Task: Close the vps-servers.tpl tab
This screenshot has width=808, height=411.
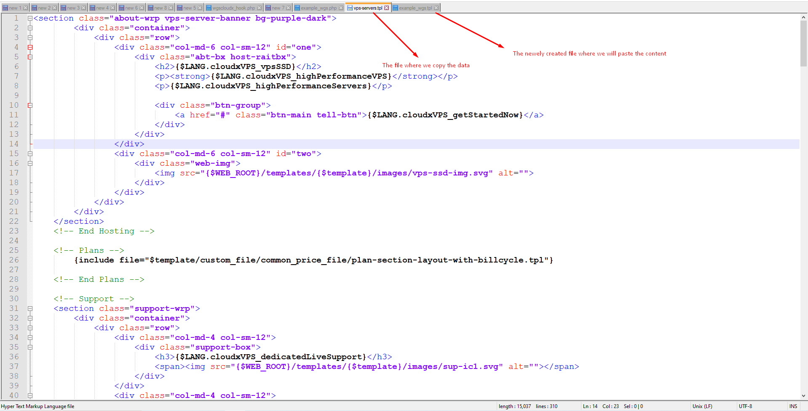Action: coord(386,8)
